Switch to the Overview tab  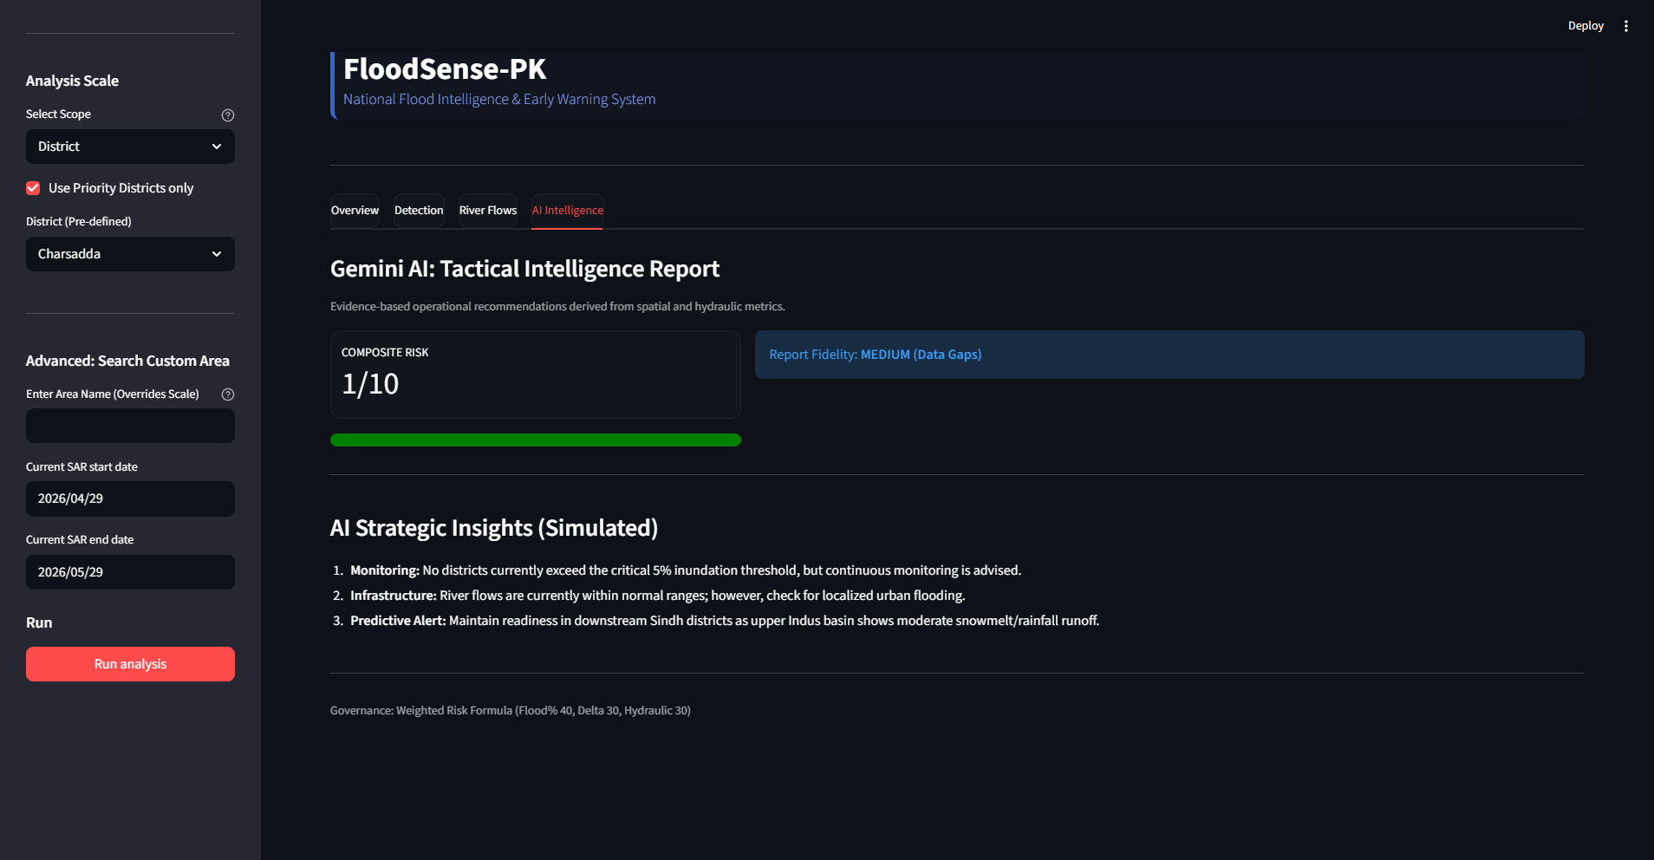[355, 211]
